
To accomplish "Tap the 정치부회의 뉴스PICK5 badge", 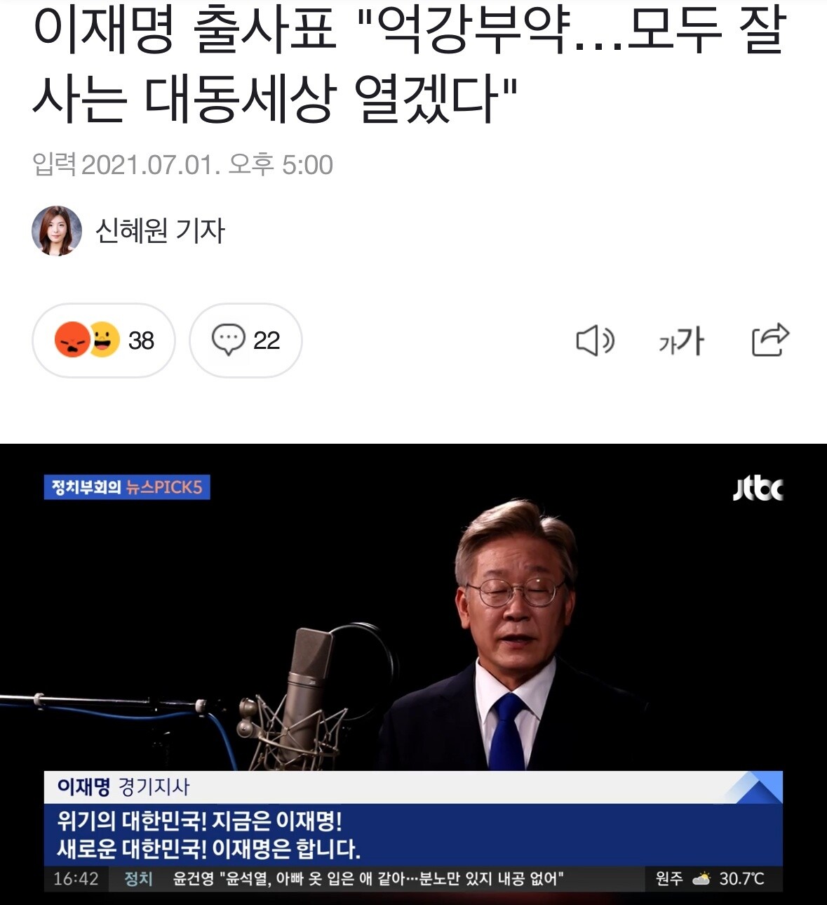I will [x=127, y=487].
